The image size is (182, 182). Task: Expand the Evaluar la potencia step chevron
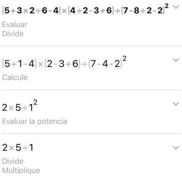pos(175,104)
